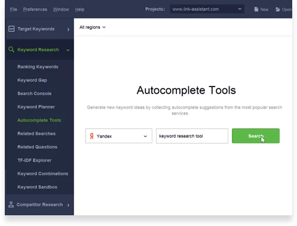This screenshot has height=226, width=297.
Task: Expand the Target Keywords section arrow
Action: (x=68, y=29)
